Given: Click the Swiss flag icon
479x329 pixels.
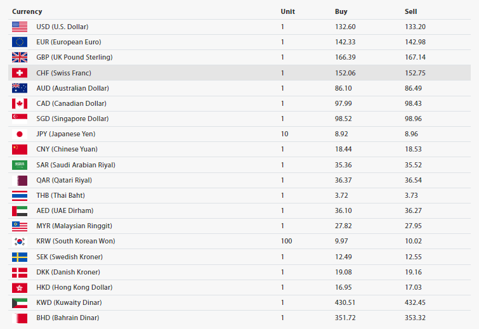Looking at the screenshot, I should point(20,73).
